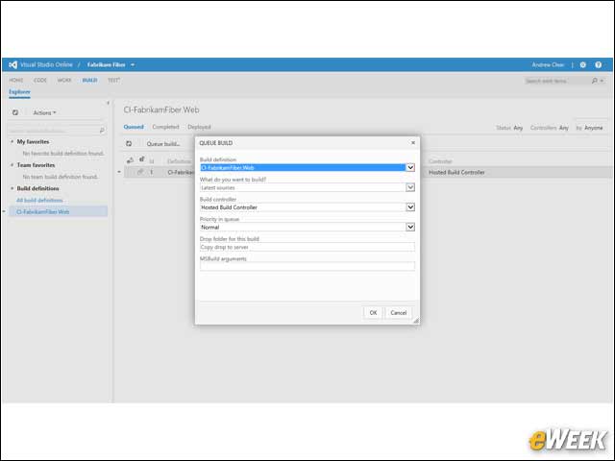Image resolution: width=615 pixels, height=461 pixels.
Task: Go to the TEST hub
Action: (113, 80)
